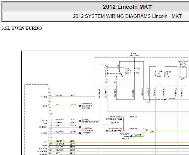Click the SMC arrow to Starting/Charging System
The image size is (189, 155).
pyautogui.click(x=80, y=106)
